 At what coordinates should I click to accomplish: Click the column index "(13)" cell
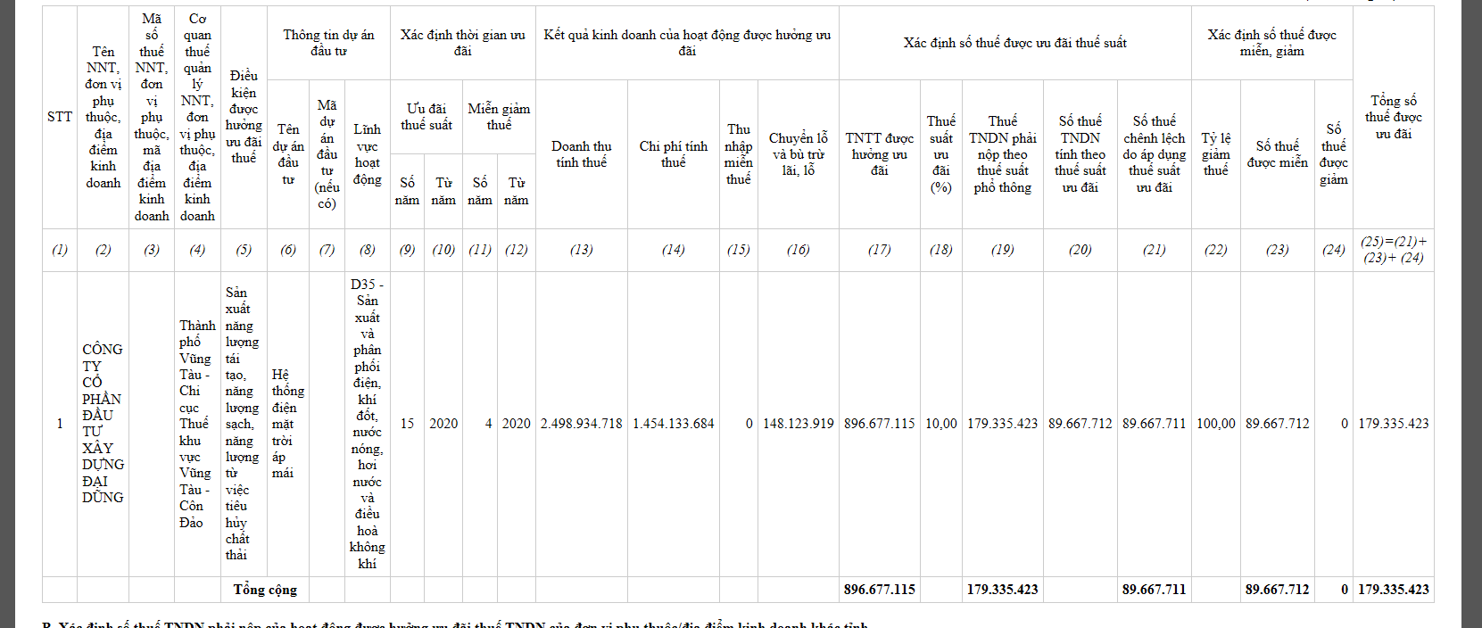[581, 250]
